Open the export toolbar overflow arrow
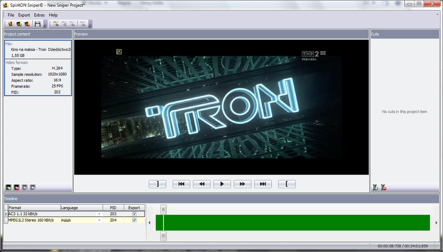Image resolution: width=443 pixels, height=252 pixels. pos(90,24)
